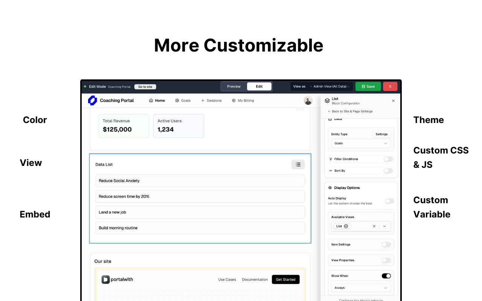Open the Goals nav item
Image resolution: width=482 pixels, height=301 pixels.
click(x=183, y=100)
